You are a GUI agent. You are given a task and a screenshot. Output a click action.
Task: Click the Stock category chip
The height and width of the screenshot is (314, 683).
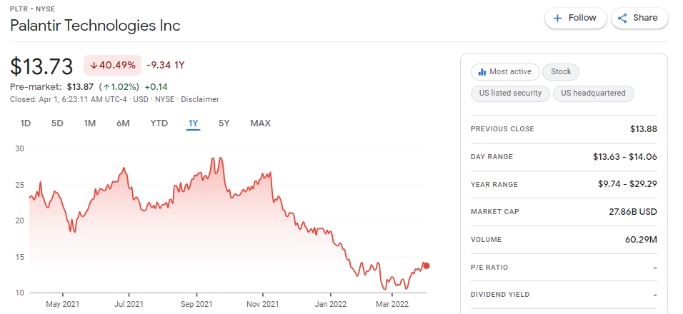(561, 72)
